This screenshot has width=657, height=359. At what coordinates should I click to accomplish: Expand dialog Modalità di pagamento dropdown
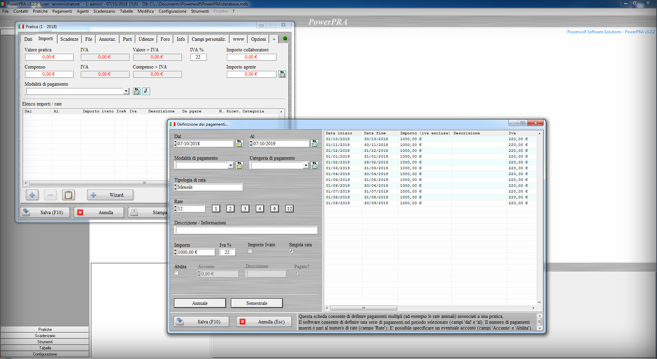231,165
